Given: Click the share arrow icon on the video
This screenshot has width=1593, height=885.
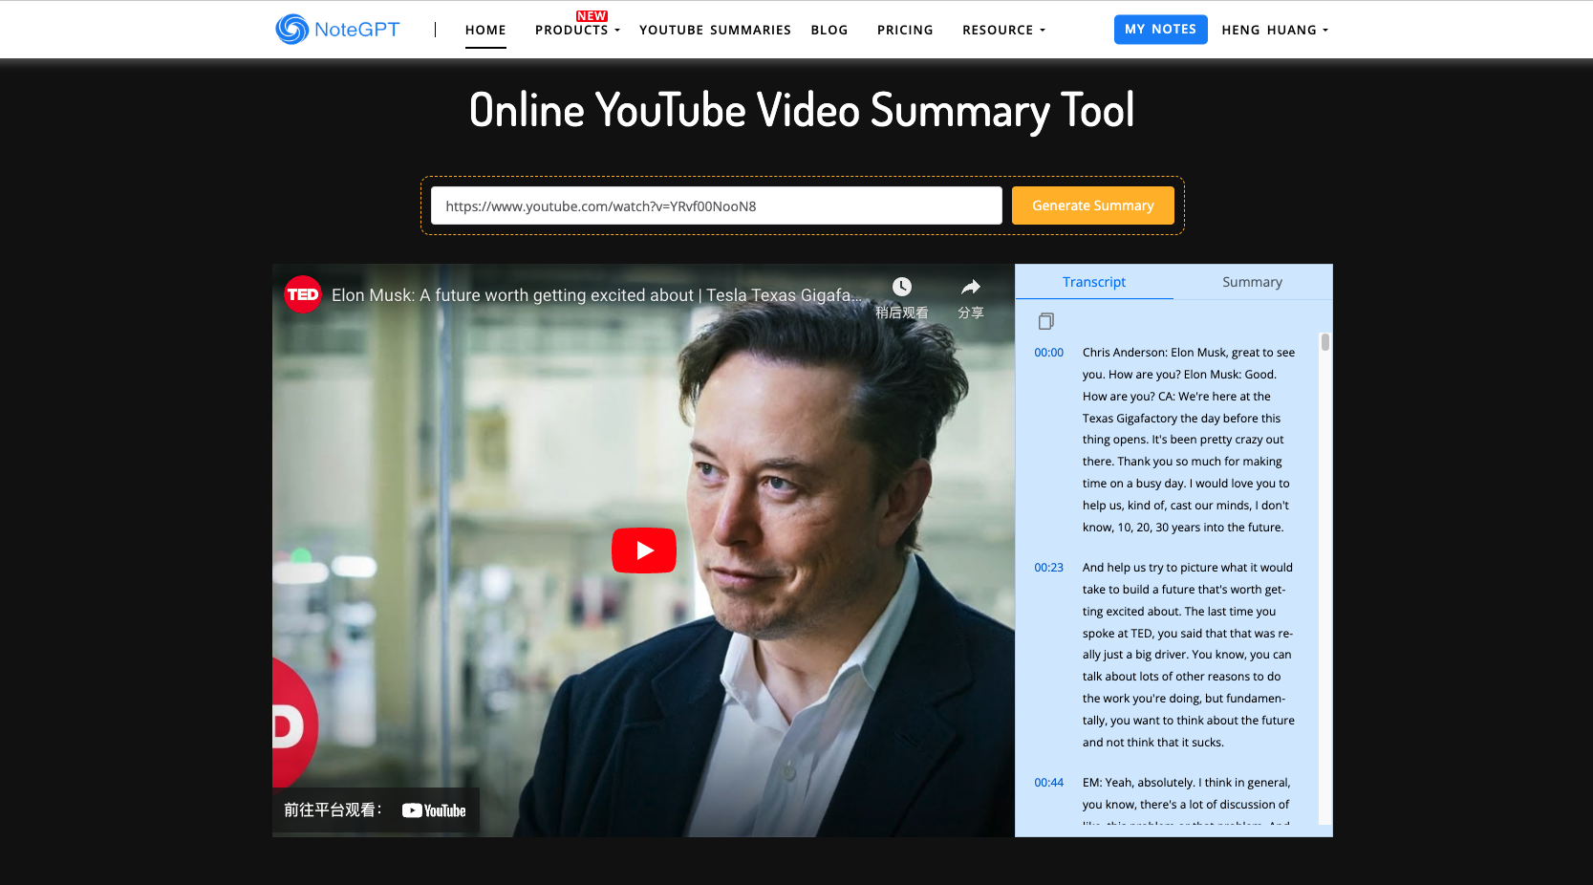Looking at the screenshot, I should pyautogui.click(x=971, y=287).
